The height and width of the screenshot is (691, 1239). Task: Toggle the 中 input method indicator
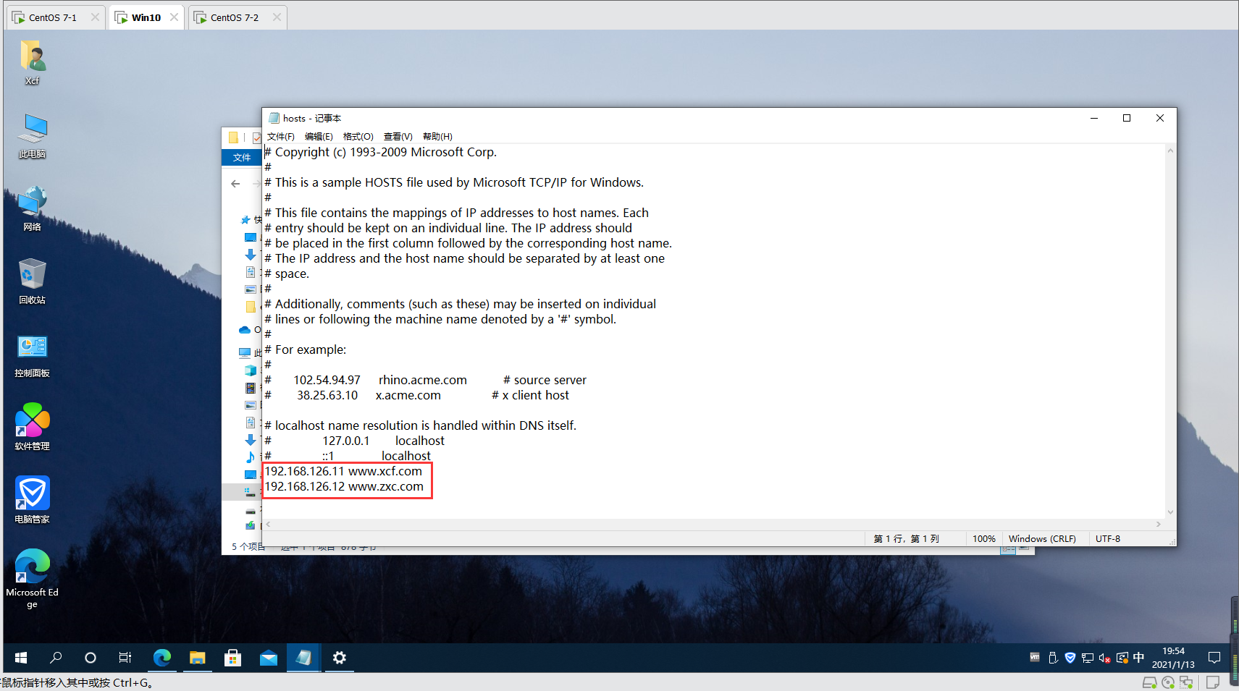(1138, 658)
